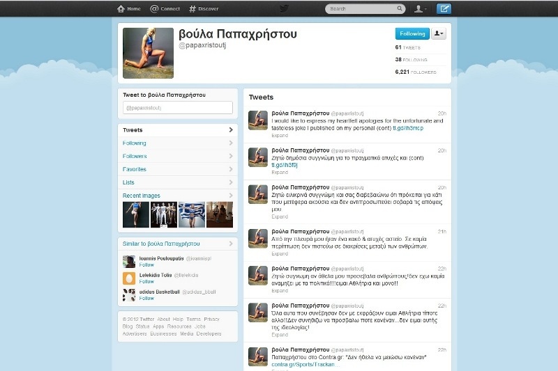Open the Connect tab
This screenshot has width=558, height=371.
pos(165,8)
